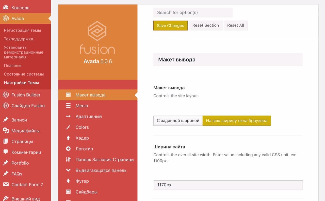Click the Reset All button
325x201 pixels.
(236, 25)
